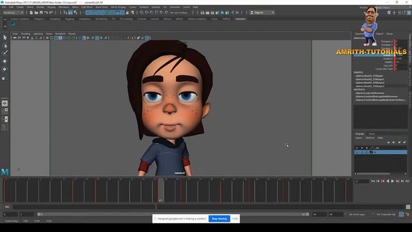Open the layer editor Options menu
Image resolution: width=412 pixels, height=232 pixels.
coord(370,137)
